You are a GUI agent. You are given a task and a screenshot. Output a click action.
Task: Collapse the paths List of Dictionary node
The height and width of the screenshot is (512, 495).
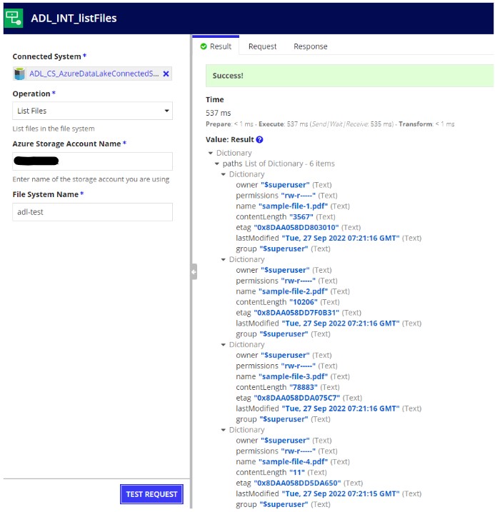[x=217, y=164]
